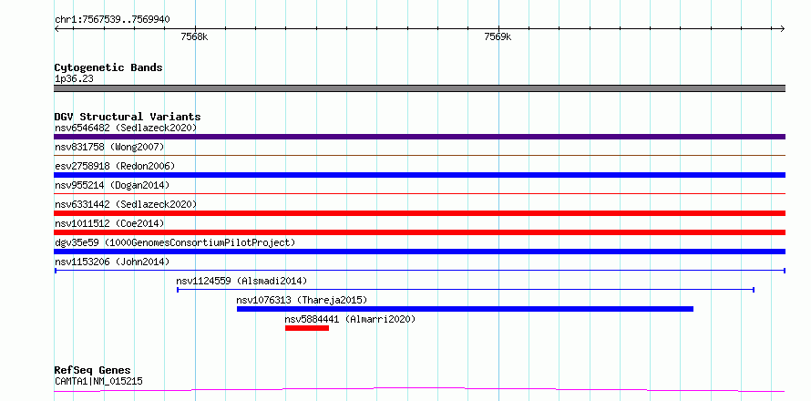Click variant label esv2758918 (Redon2006)

pos(115,166)
